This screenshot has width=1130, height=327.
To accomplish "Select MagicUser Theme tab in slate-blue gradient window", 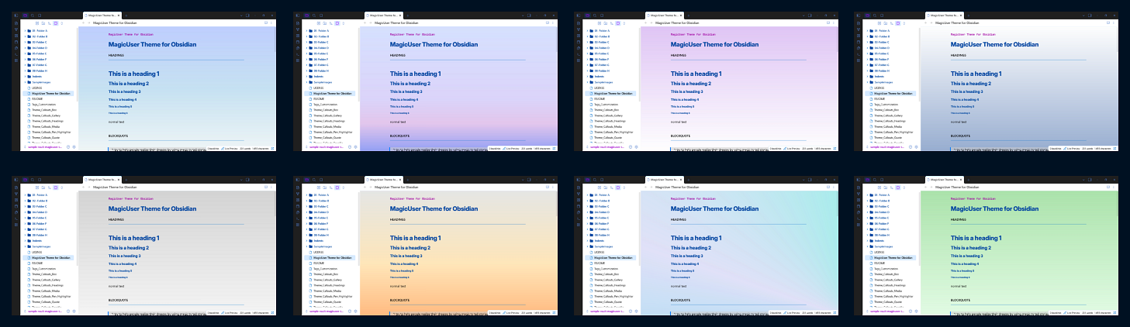I will 944,15.
